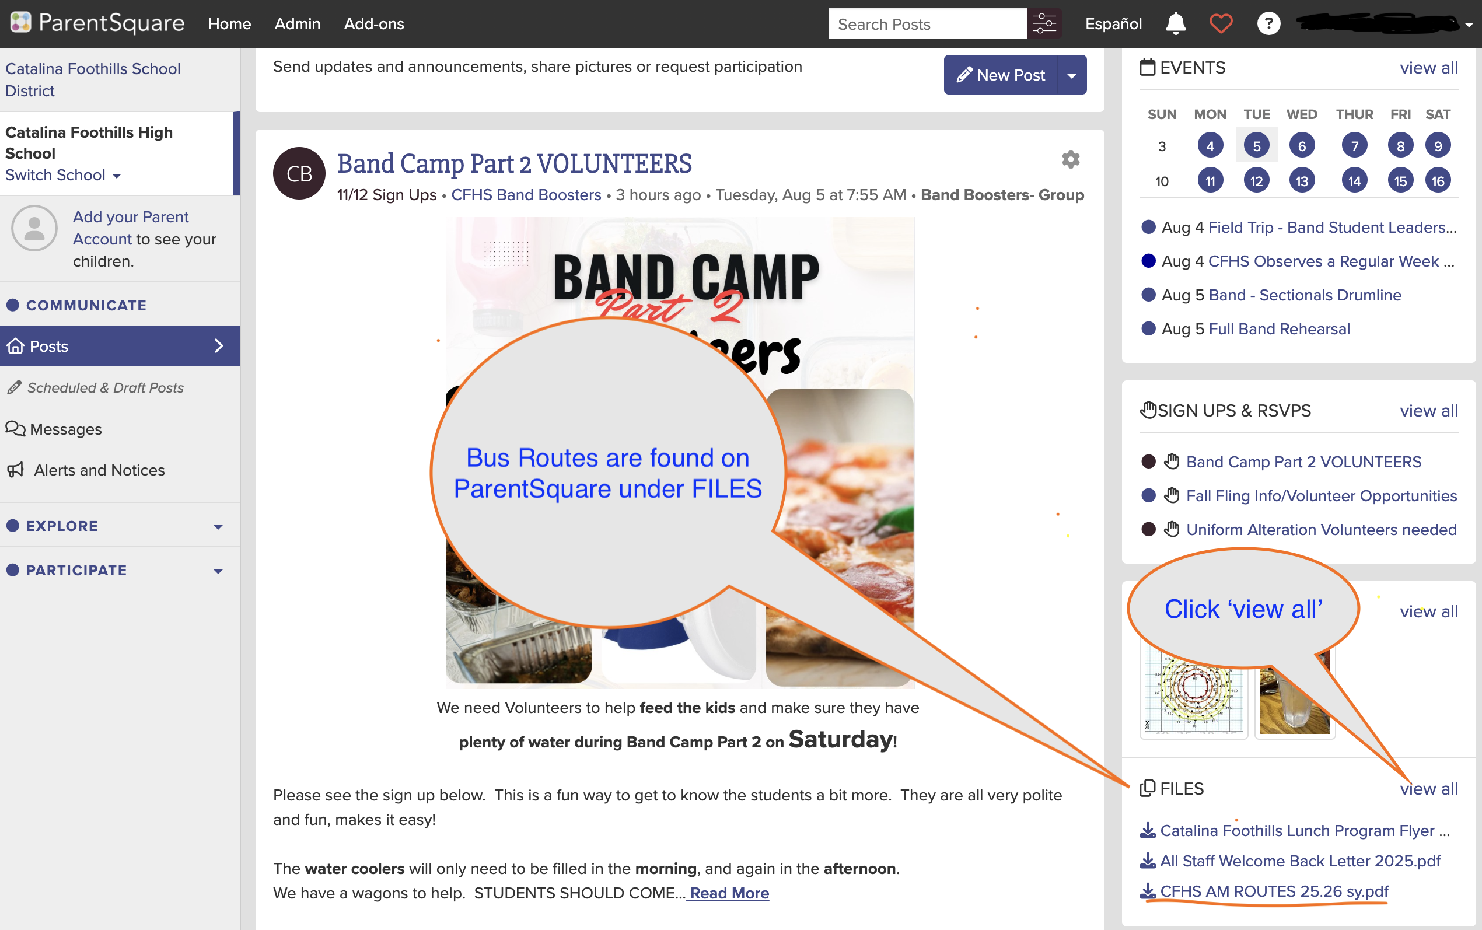Expand the PARTICIPATE section
This screenshot has height=930, width=1482.
tap(115, 570)
